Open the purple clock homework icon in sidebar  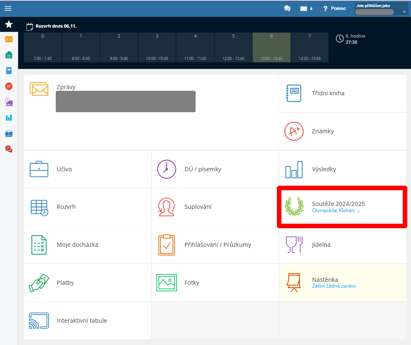click(x=9, y=102)
